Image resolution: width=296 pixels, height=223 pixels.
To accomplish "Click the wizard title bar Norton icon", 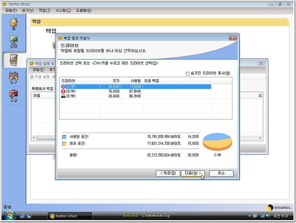I will pyautogui.click(x=60, y=38).
